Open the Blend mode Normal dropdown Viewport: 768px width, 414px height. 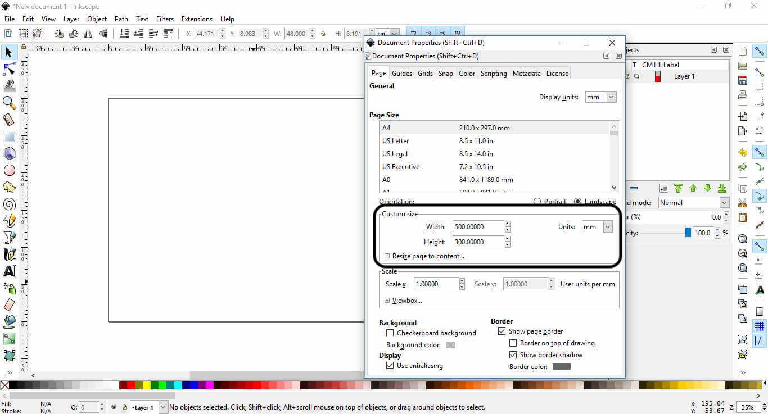pos(693,203)
